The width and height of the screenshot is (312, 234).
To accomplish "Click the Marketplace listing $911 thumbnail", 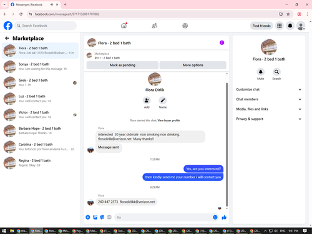I will point(89,56).
